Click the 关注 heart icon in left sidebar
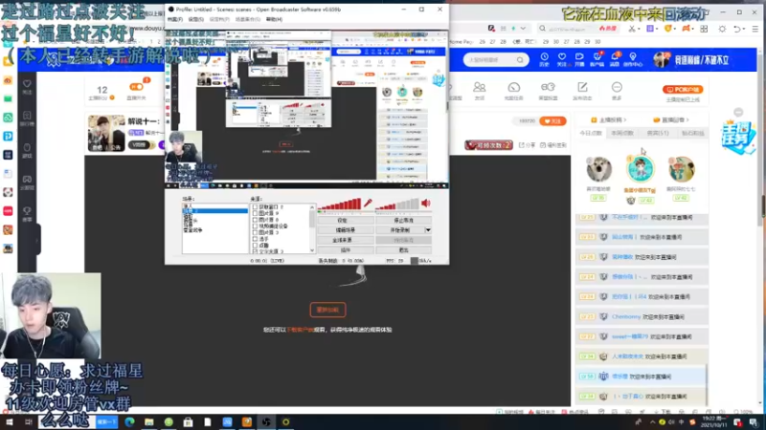766x430 pixels. pyautogui.click(x=27, y=86)
